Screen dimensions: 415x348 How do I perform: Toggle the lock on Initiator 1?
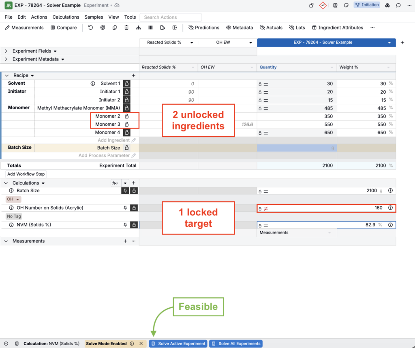pos(127,92)
